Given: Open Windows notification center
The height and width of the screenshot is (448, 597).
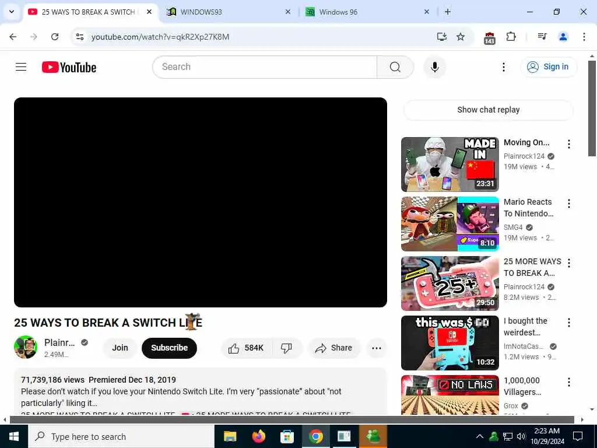Looking at the screenshot, I should pos(578,436).
